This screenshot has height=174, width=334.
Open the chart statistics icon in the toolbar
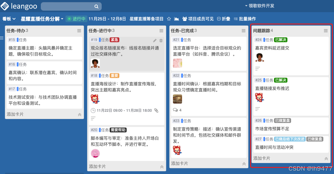(177, 19)
